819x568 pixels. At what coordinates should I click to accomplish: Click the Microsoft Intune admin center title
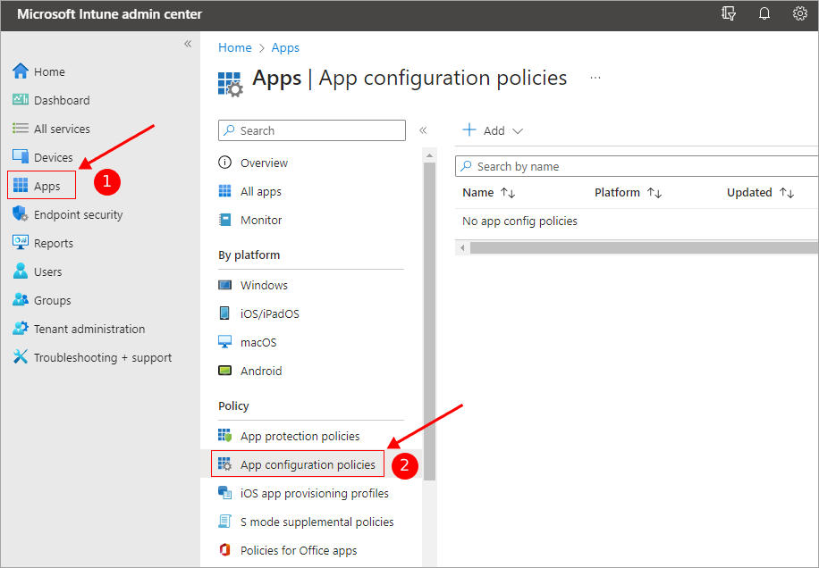(109, 14)
